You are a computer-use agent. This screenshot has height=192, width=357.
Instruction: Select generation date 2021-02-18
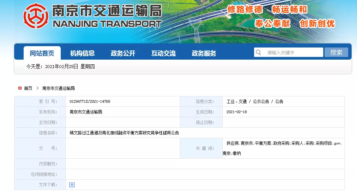click(x=237, y=112)
